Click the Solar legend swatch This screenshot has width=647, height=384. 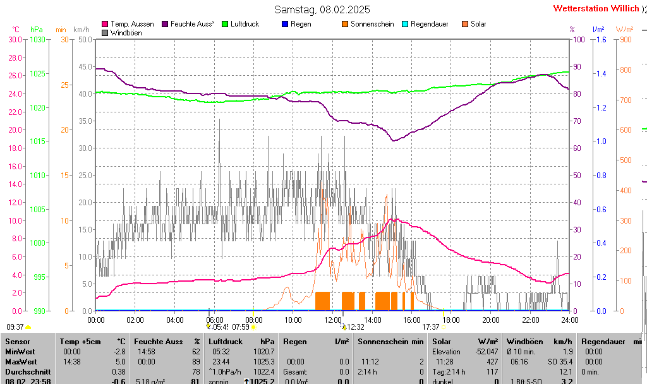click(465, 24)
